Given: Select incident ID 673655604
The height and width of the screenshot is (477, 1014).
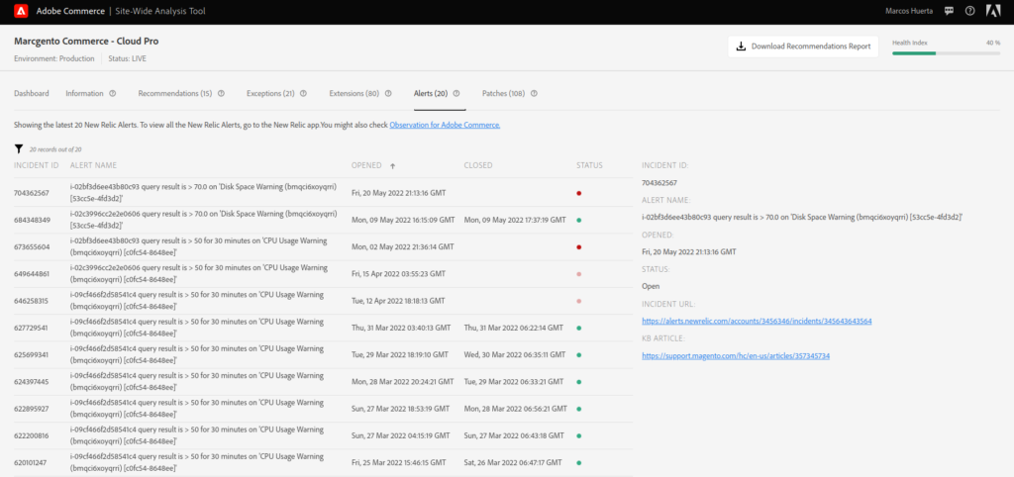Looking at the screenshot, I should 31,246.
